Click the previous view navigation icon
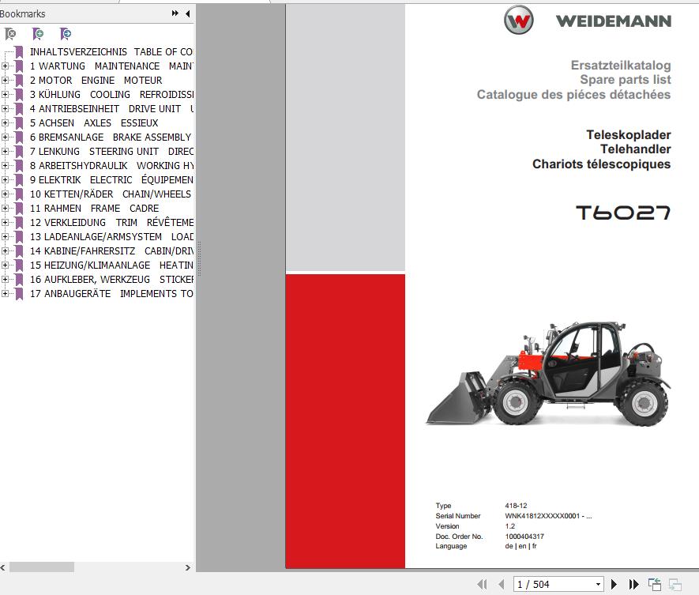The width and height of the screenshot is (699, 595). (655, 584)
